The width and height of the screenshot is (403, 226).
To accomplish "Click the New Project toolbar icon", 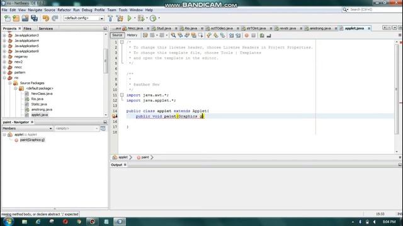I will [x=16, y=18].
